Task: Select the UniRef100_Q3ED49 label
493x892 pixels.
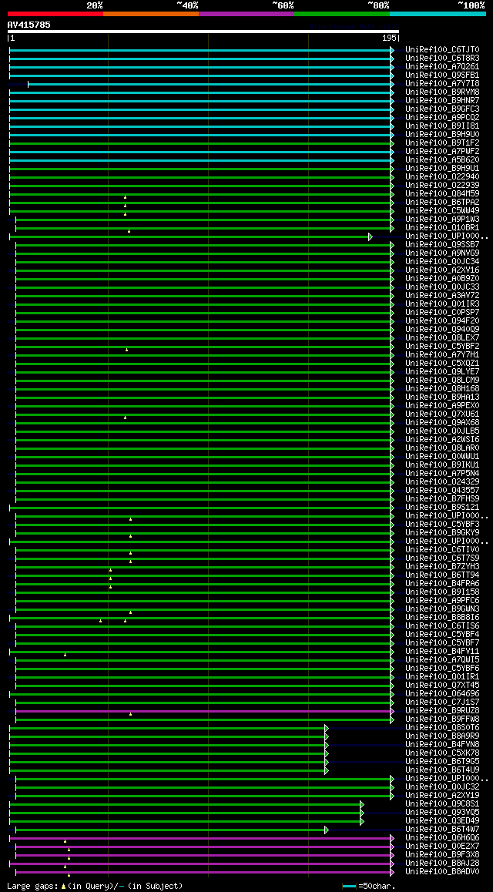Action: (x=442, y=821)
